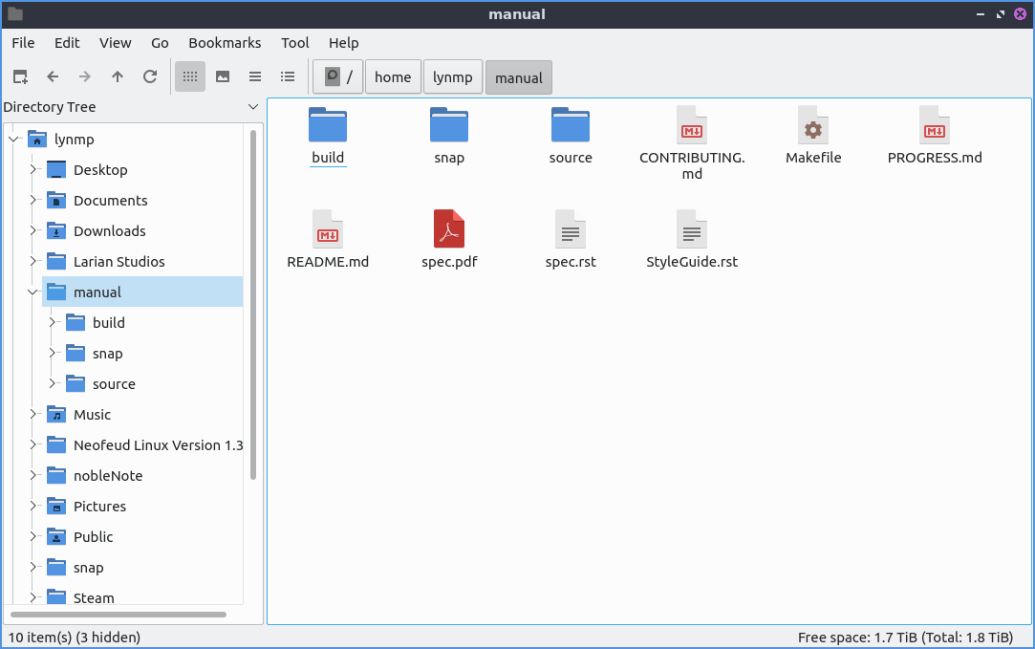
Task: Jump to lynmp in the path bar
Action: [452, 77]
